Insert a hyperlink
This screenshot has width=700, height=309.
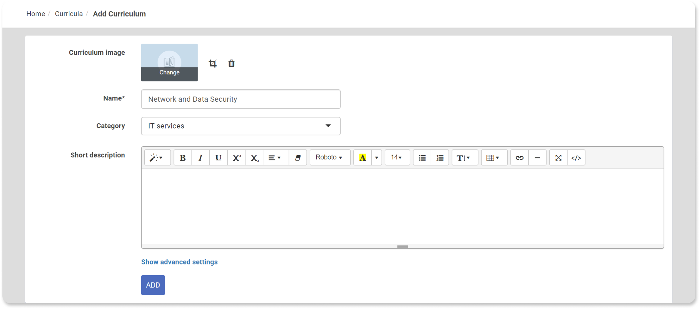(x=520, y=158)
